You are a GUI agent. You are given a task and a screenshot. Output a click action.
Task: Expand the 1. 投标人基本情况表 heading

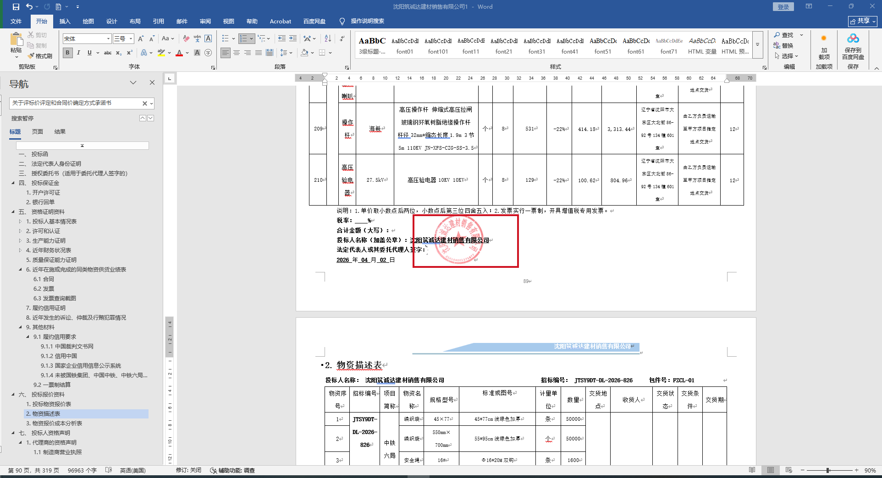(x=20, y=222)
